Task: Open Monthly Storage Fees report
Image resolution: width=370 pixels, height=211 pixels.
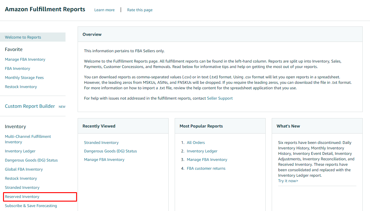Action: coord(24,78)
